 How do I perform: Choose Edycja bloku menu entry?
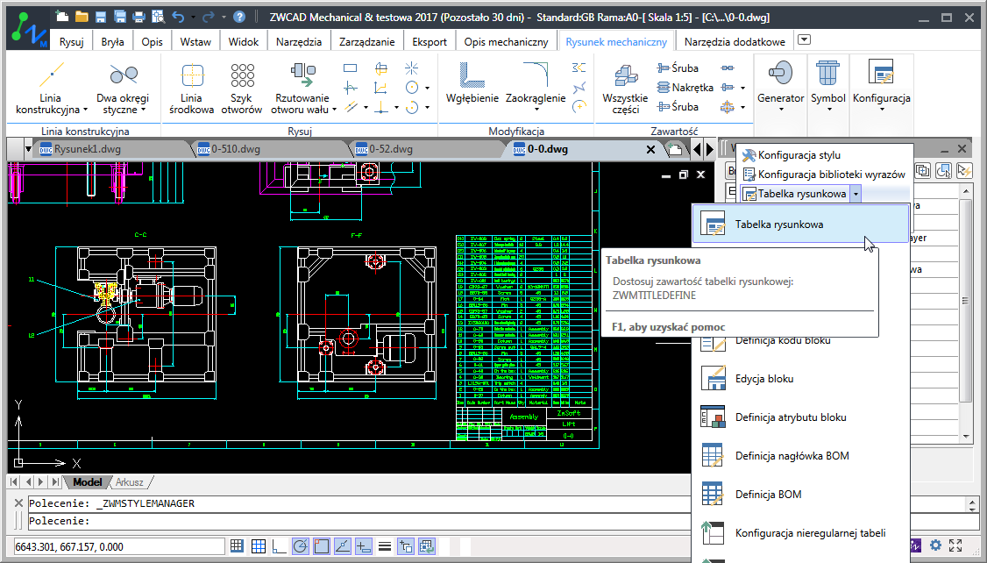coord(764,379)
